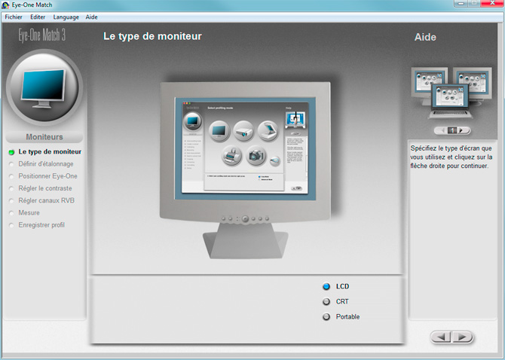This screenshot has width=505, height=360.
Task: Go to next help page arrow
Action: coord(461,130)
